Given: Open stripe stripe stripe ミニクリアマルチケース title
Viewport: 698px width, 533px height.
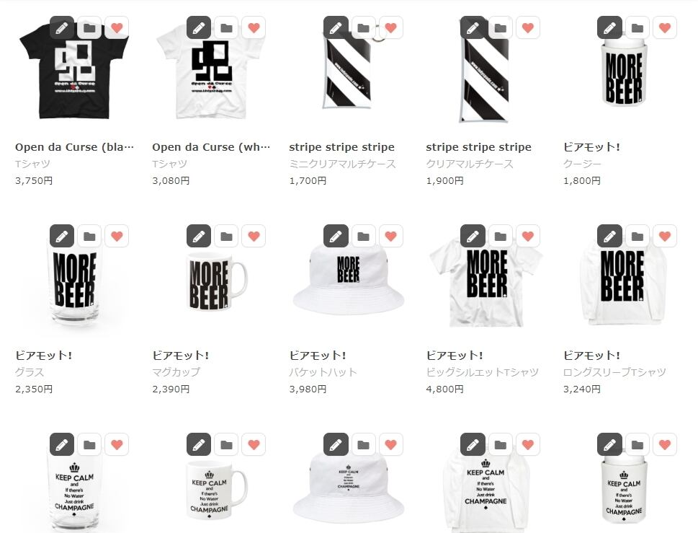Looking at the screenshot, I should point(341,147).
